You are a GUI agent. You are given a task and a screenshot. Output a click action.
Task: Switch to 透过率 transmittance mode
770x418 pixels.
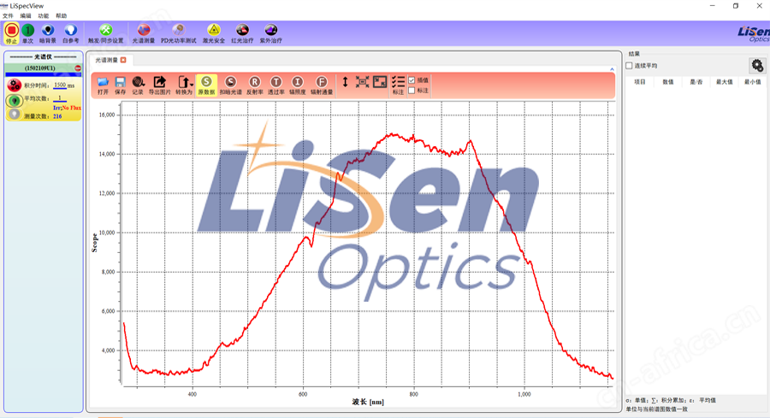pyautogui.click(x=276, y=85)
